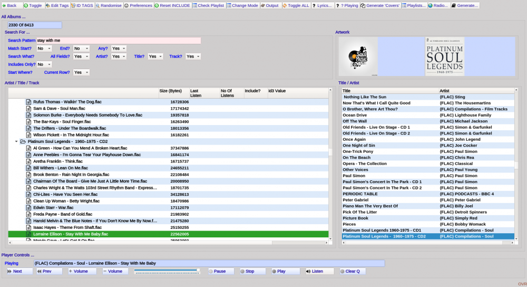Select album 'Nothing Like The Sun'
Image resolution: width=527 pixels, height=287 pixels.
428,97
